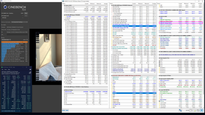Screen dimensions: 205x115
Task: Expand the Core Powers row
Action: [x=112, y=39]
